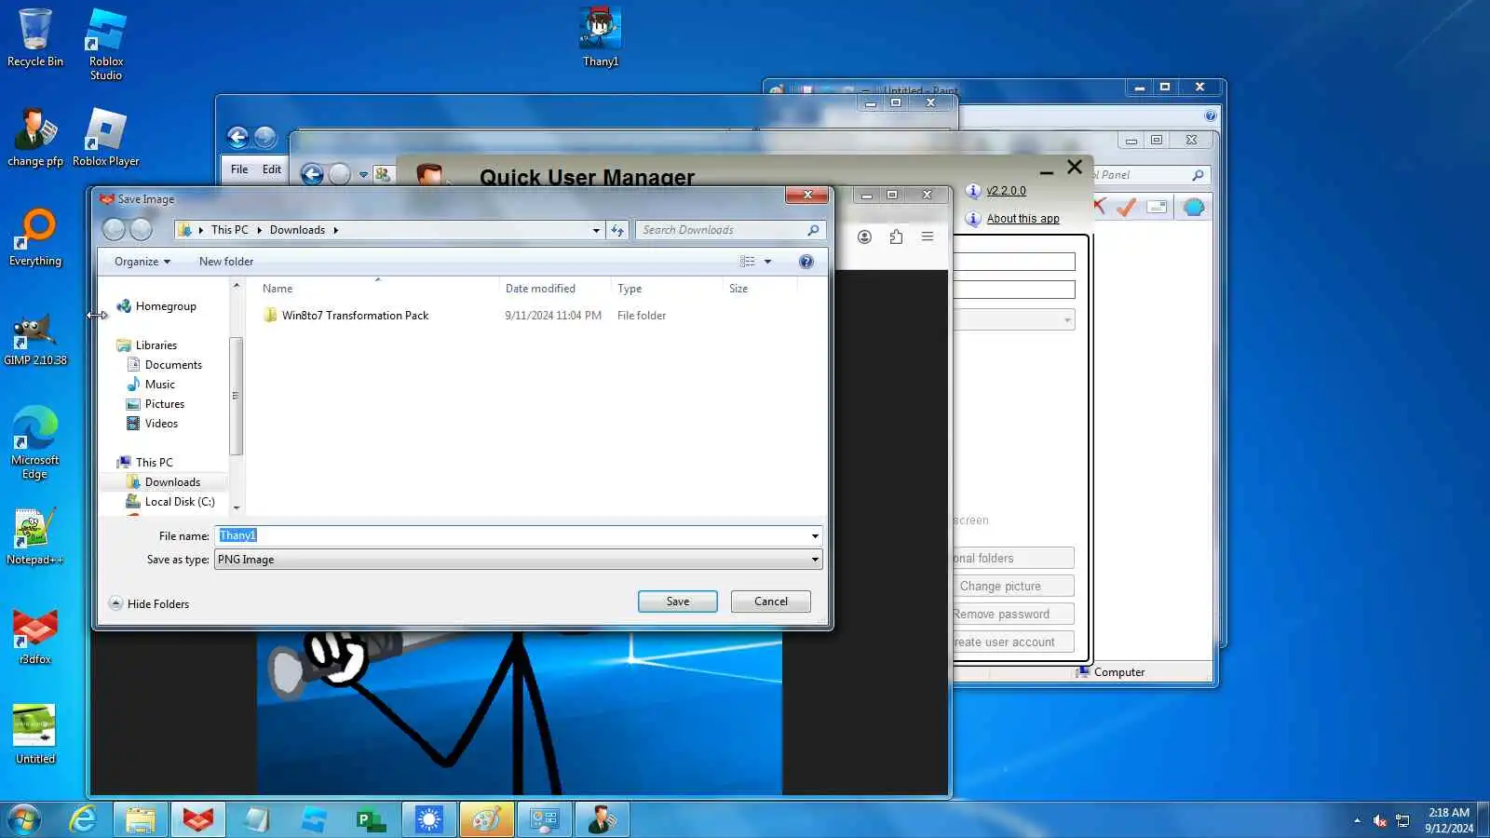Select Libraries in the navigation pane

pos(156,345)
